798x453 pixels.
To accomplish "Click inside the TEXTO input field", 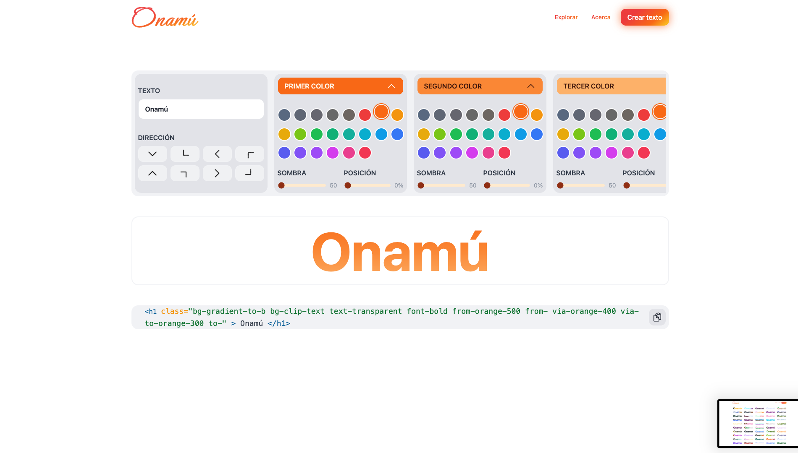I will [201, 109].
